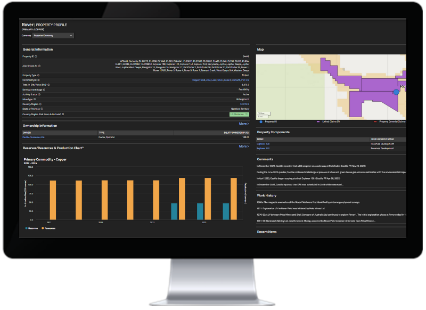
Task: Click info icon beside Activity Status
Action: coord(40,94)
